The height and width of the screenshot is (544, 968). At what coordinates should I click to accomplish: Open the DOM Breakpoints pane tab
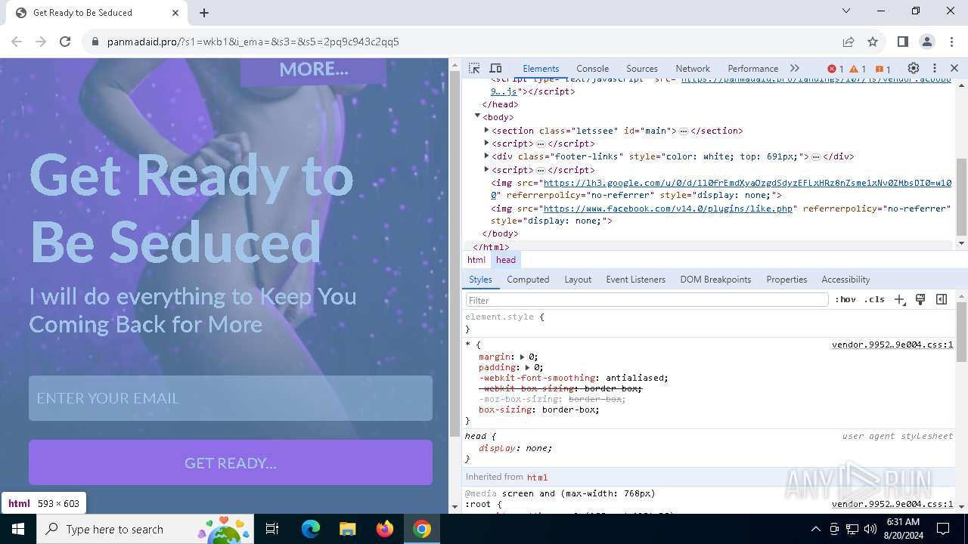click(x=715, y=280)
